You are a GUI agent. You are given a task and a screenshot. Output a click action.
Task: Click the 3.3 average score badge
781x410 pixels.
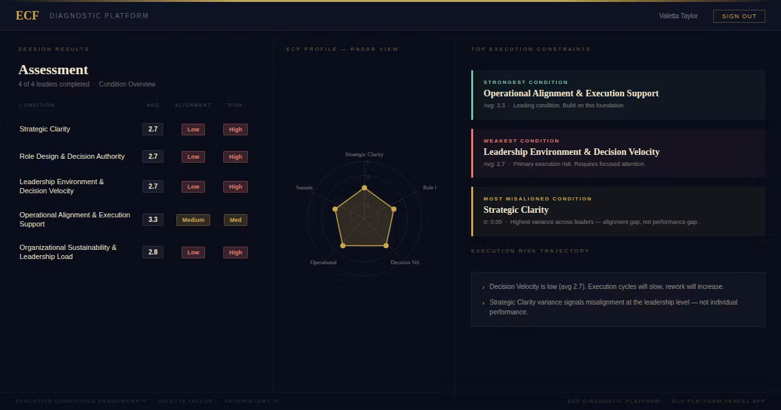[153, 220]
